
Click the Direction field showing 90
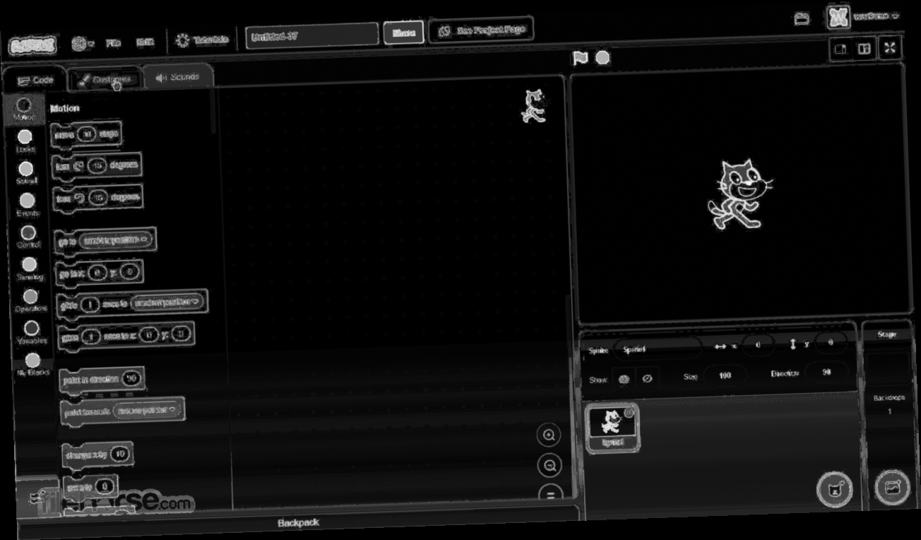pyautogui.click(x=826, y=372)
